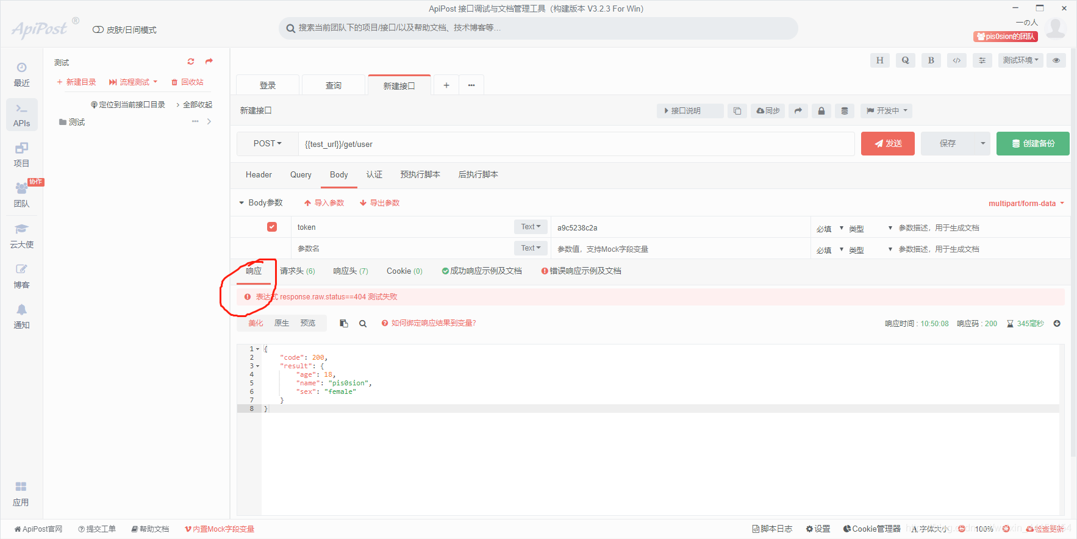Click the copy interface icon
1077x539 pixels.
[737, 111]
